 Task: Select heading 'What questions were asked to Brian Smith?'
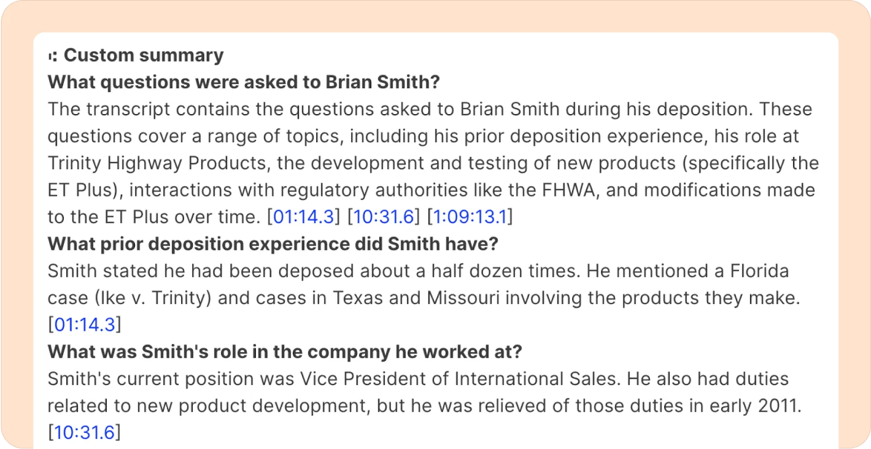tap(243, 82)
